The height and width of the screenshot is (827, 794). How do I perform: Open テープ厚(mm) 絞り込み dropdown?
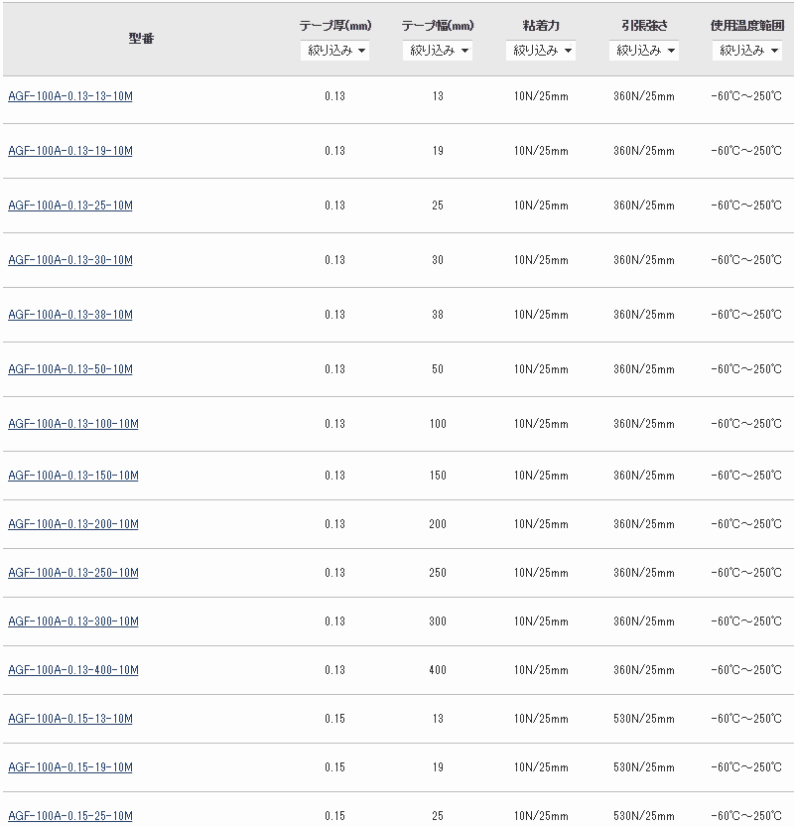click(x=334, y=51)
